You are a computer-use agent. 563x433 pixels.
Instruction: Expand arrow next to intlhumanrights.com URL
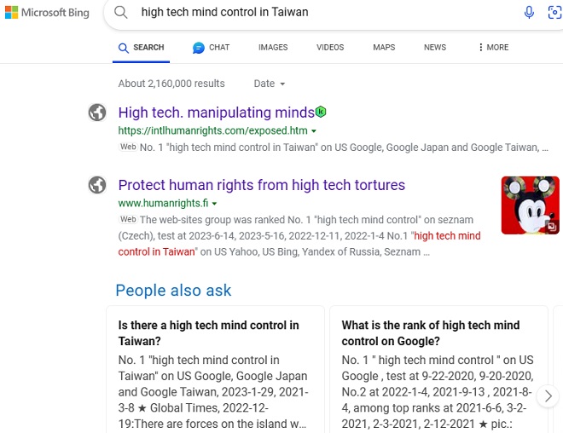coord(314,131)
